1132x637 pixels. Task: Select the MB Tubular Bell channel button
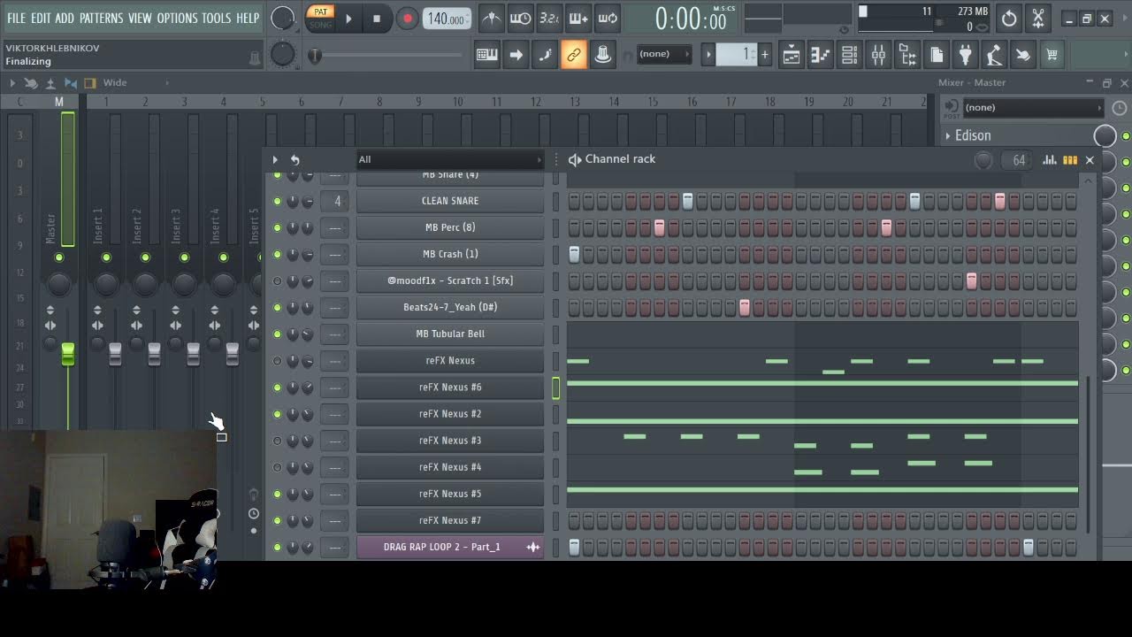click(450, 334)
